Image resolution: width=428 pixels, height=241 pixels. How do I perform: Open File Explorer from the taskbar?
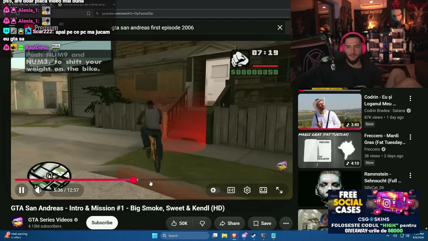click(x=225, y=236)
